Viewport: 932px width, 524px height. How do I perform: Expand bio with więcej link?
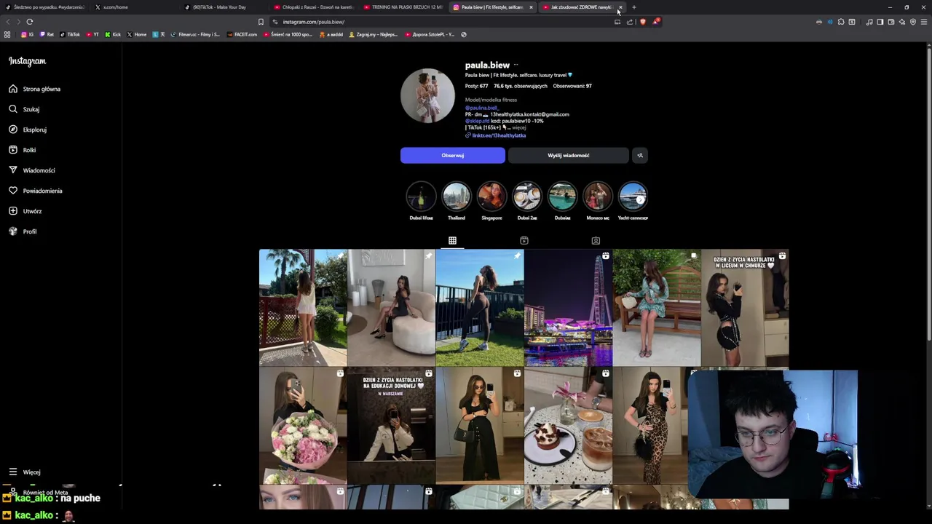[518, 127]
